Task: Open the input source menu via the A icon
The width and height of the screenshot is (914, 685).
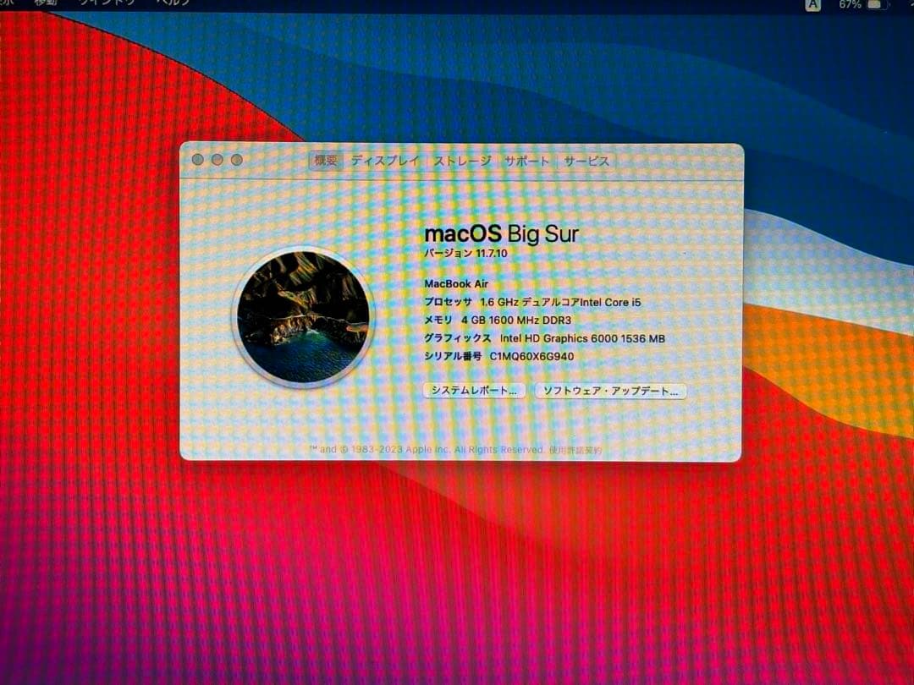Action: tap(812, 6)
